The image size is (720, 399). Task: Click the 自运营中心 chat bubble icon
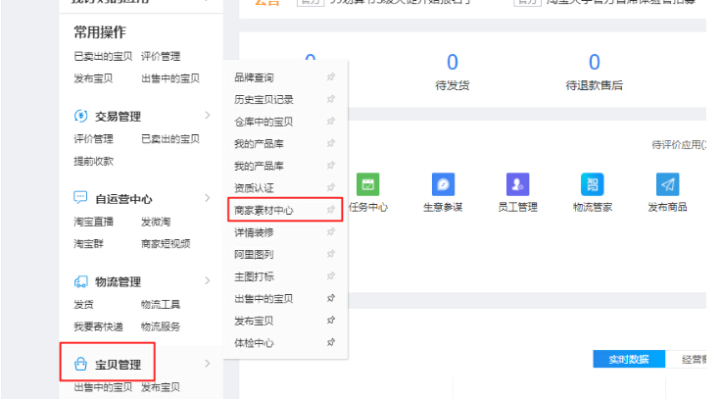[x=81, y=198]
